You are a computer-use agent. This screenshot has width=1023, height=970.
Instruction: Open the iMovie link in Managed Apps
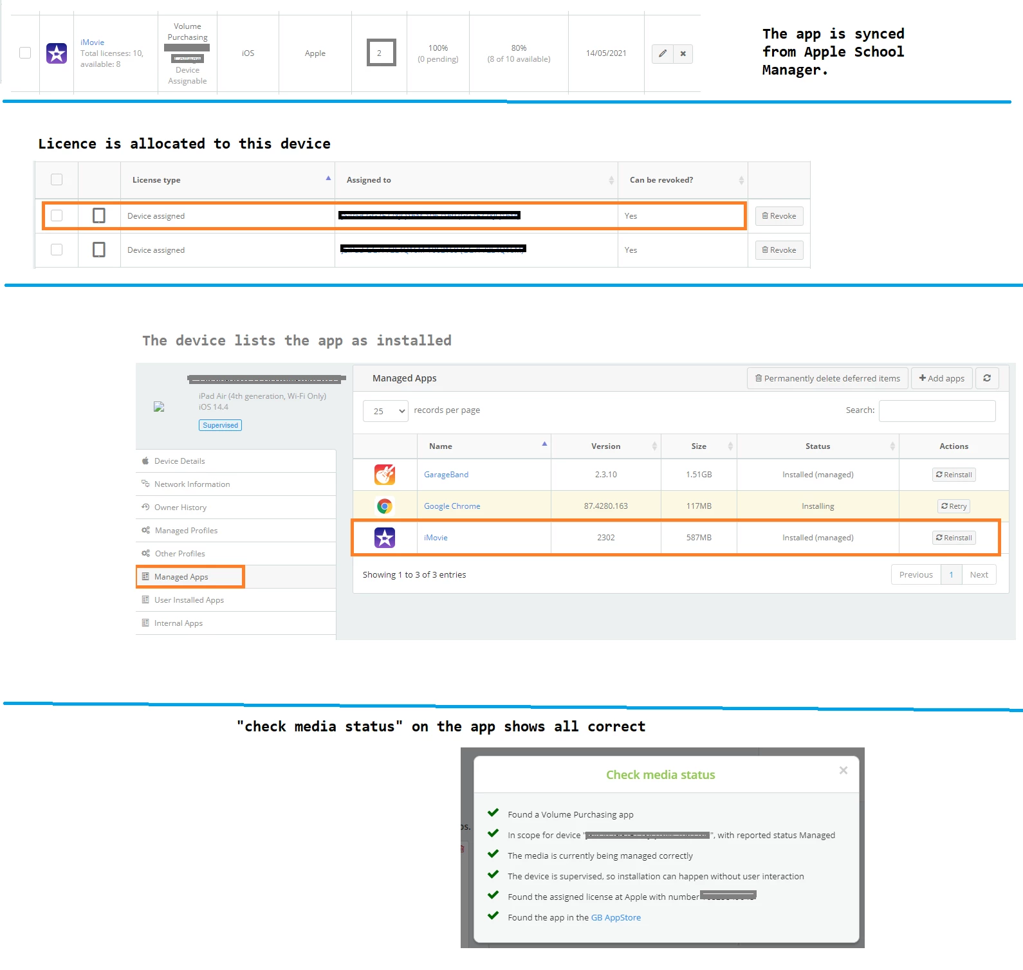pyautogui.click(x=436, y=538)
